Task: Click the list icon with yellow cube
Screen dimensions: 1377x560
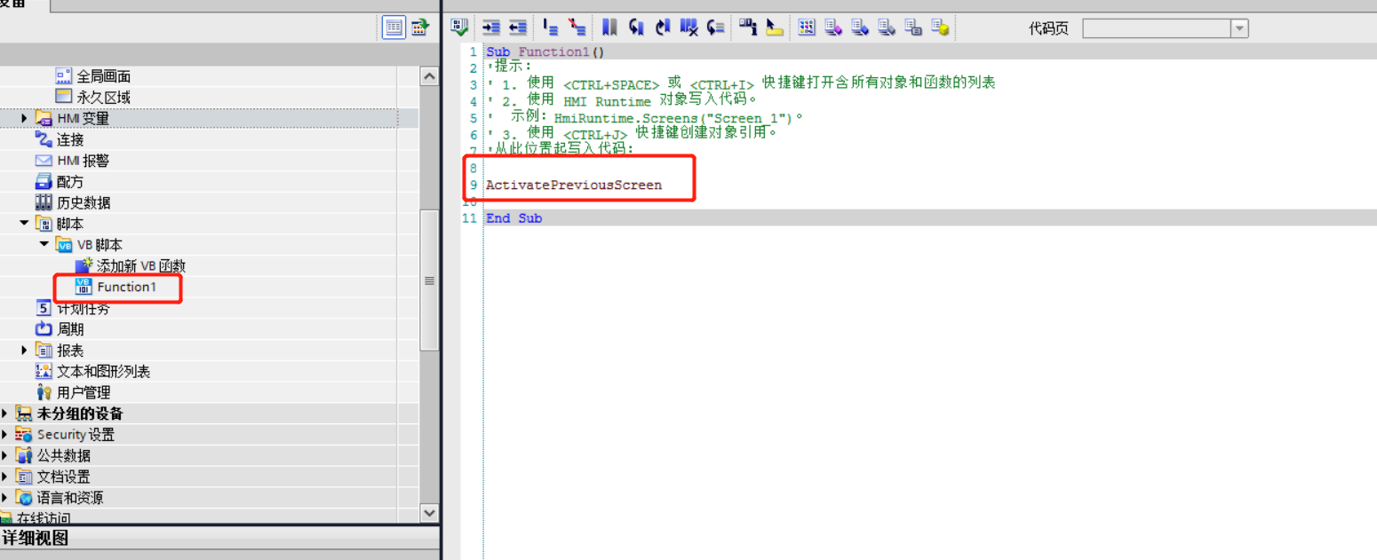Action: 940,28
